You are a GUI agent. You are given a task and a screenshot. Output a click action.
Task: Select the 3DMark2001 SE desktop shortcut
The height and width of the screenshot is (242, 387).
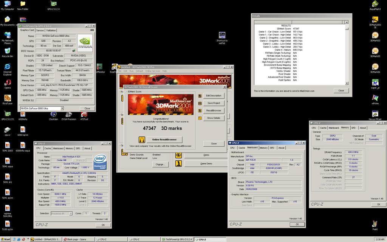(375, 22)
